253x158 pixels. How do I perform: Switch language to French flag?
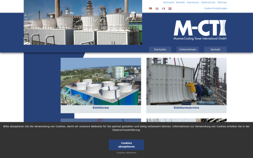(x=163, y=8)
